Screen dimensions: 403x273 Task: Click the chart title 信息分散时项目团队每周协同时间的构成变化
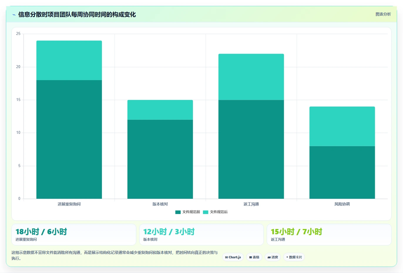tap(77, 15)
